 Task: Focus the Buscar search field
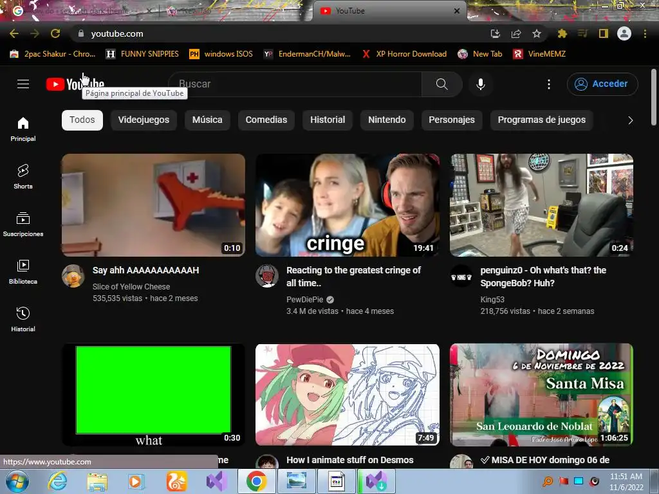pyautogui.click(x=295, y=84)
